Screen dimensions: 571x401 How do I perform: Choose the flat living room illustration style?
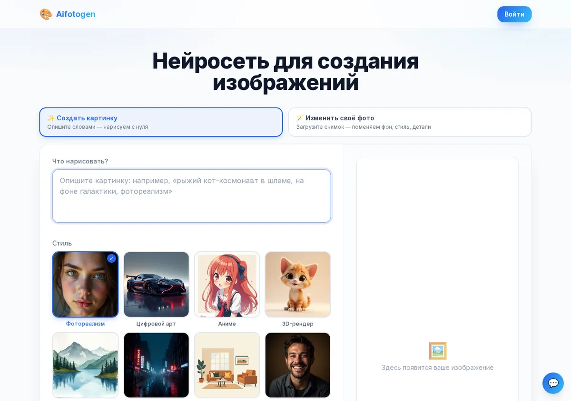pos(227,365)
